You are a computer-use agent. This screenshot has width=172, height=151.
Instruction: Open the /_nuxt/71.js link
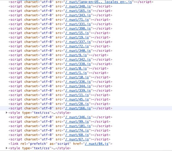[x=77, y=20]
